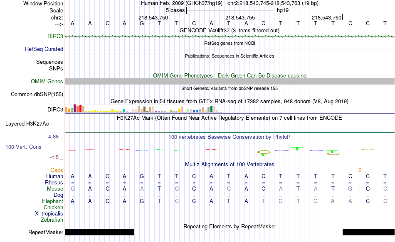Click the GTEx DIRC3 track label
This screenshot has width=395, height=242.
point(55,109)
